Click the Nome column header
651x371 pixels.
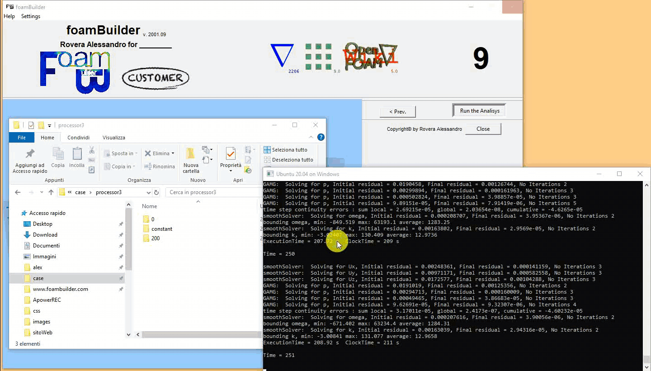tap(150, 206)
